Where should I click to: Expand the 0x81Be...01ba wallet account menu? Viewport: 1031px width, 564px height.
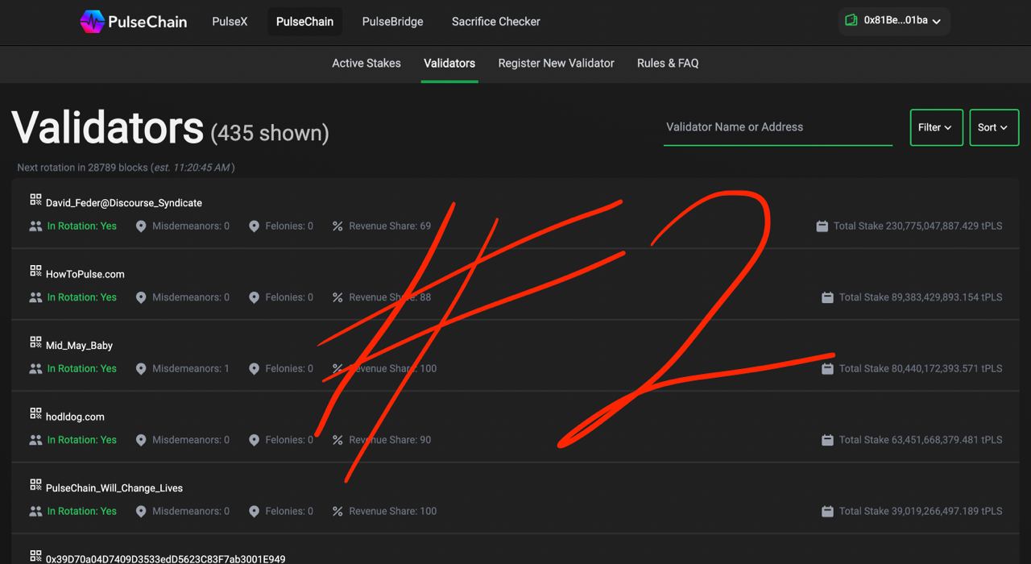click(x=894, y=21)
